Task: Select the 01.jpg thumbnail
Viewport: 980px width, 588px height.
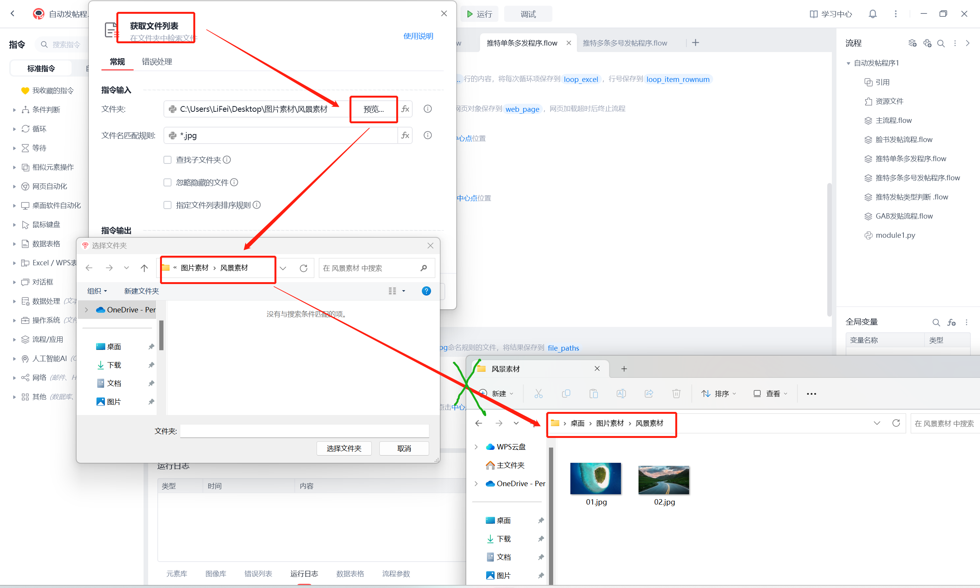Action: (x=595, y=479)
